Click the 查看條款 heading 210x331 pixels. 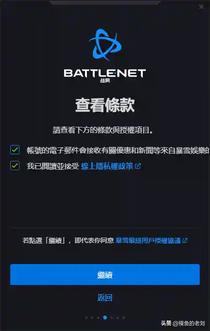[x=105, y=105]
